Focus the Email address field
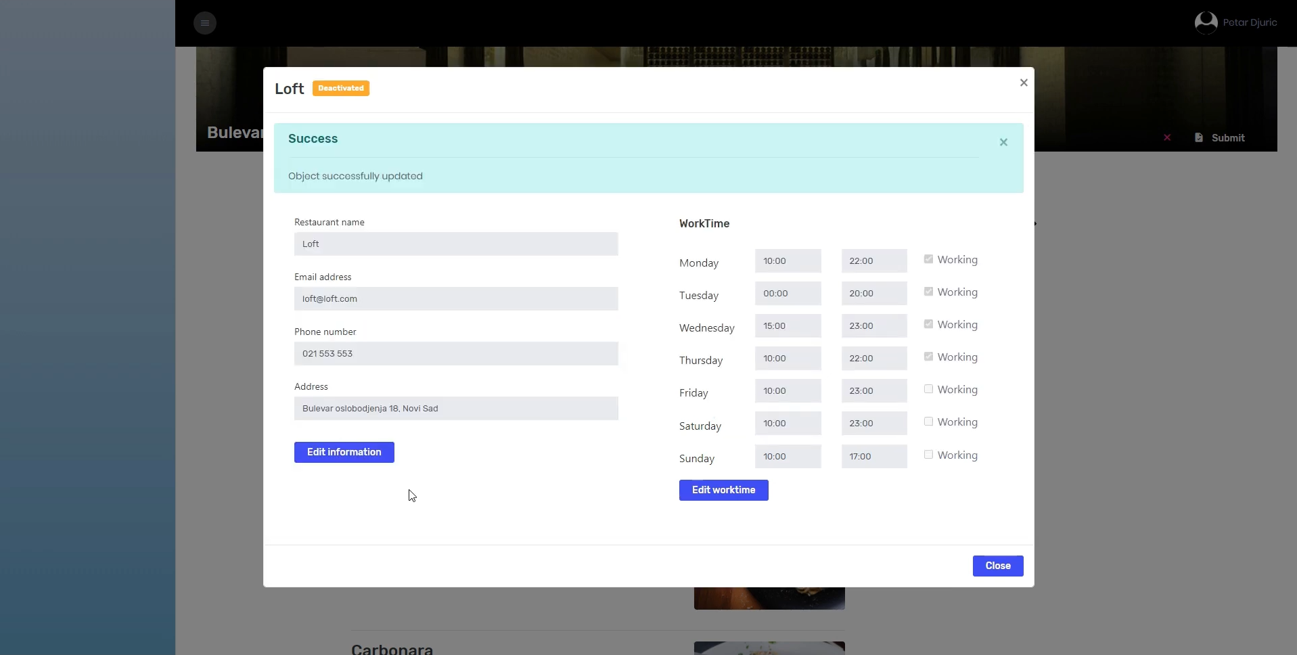This screenshot has height=655, width=1297. click(x=456, y=298)
